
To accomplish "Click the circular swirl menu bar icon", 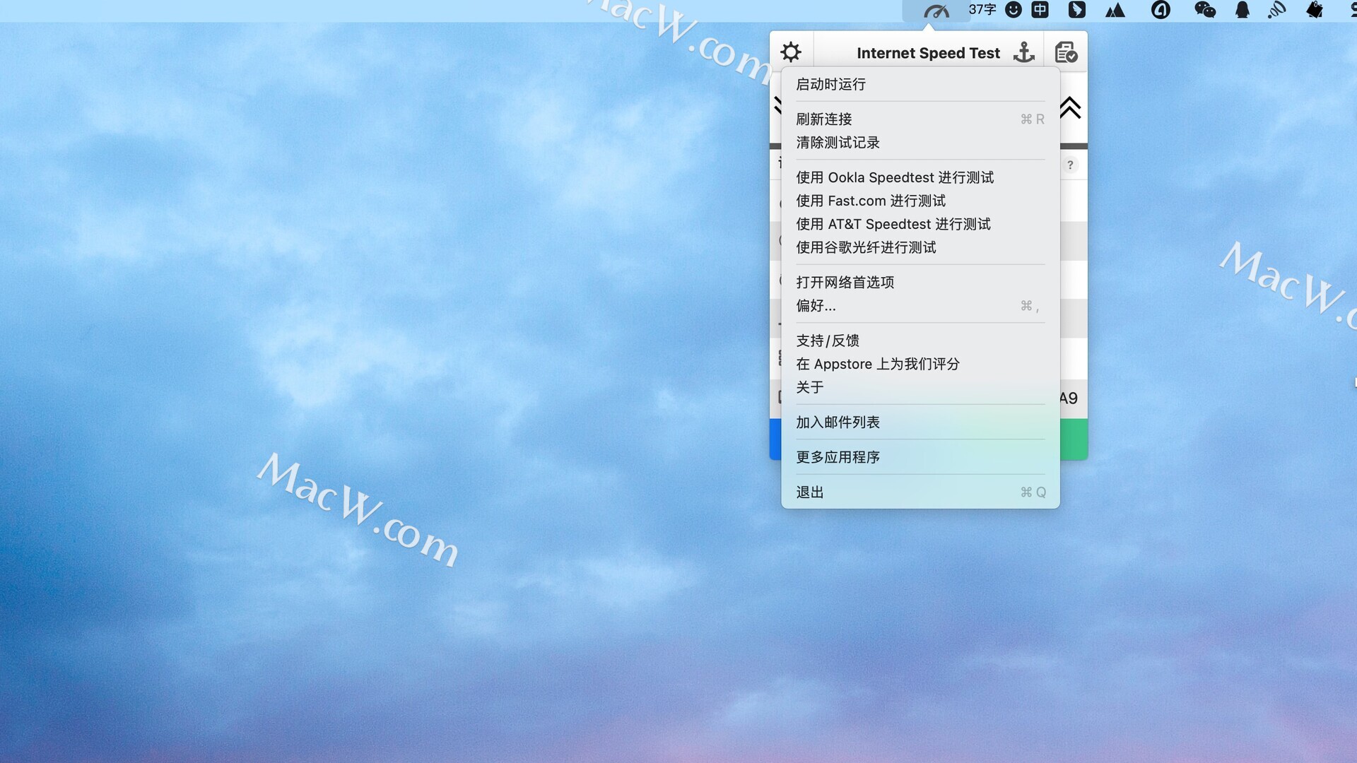I will [1161, 10].
